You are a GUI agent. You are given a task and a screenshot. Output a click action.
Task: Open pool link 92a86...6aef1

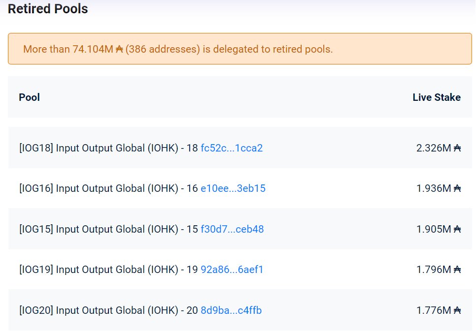[x=232, y=270]
